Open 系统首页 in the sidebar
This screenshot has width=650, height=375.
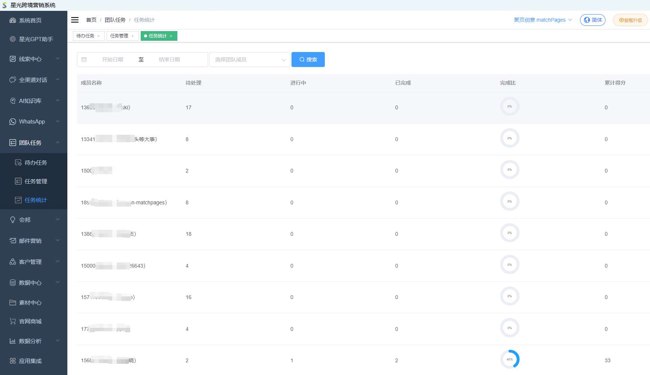(34, 20)
